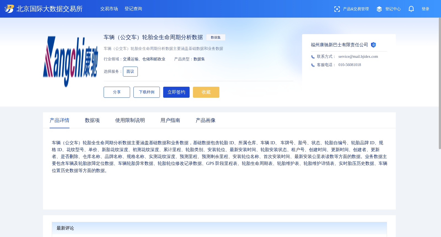Click phone icon beside 联系方式
The height and width of the screenshot is (237, 441).
313,57
